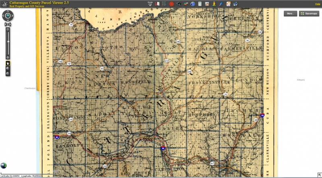Image resolution: width=322 pixels, height=178 pixels.
Task: Open the Basemaps selector
Action: point(309,14)
